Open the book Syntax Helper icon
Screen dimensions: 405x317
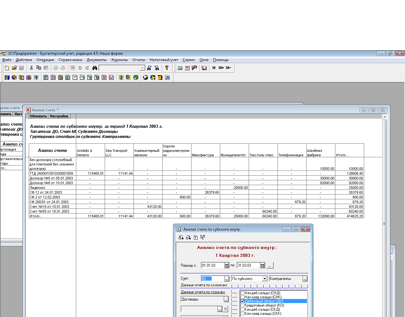(204, 68)
